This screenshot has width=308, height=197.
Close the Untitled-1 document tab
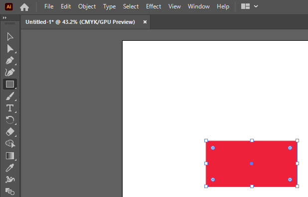point(145,22)
